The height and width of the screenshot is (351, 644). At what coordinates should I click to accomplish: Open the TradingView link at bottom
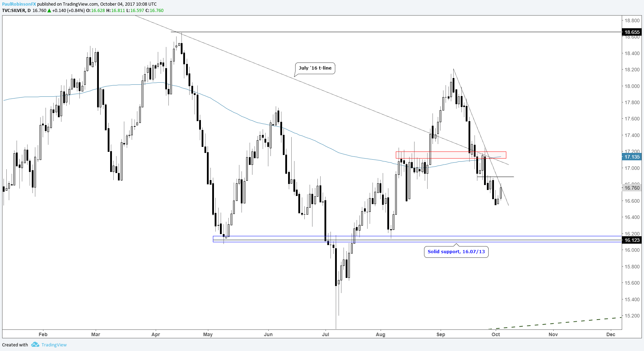click(x=54, y=345)
